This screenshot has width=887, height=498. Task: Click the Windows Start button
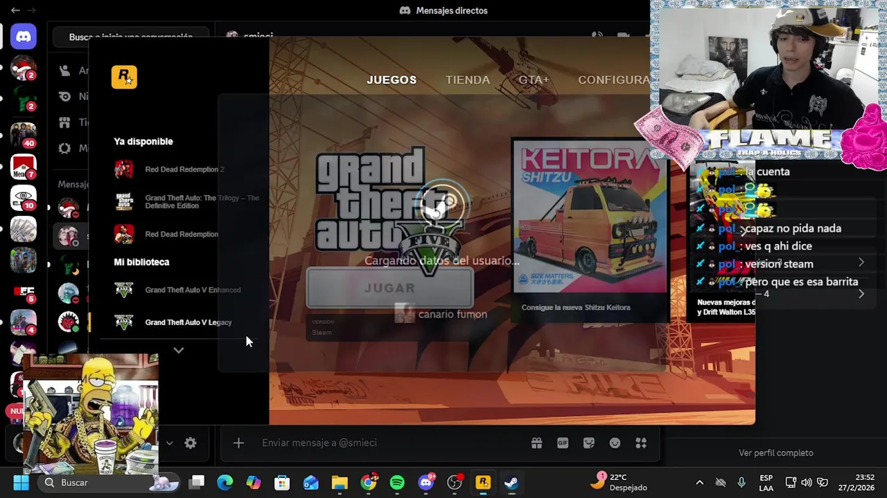(21, 483)
